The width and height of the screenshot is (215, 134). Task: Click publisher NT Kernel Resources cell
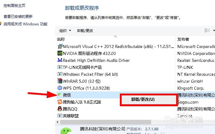point(196,74)
